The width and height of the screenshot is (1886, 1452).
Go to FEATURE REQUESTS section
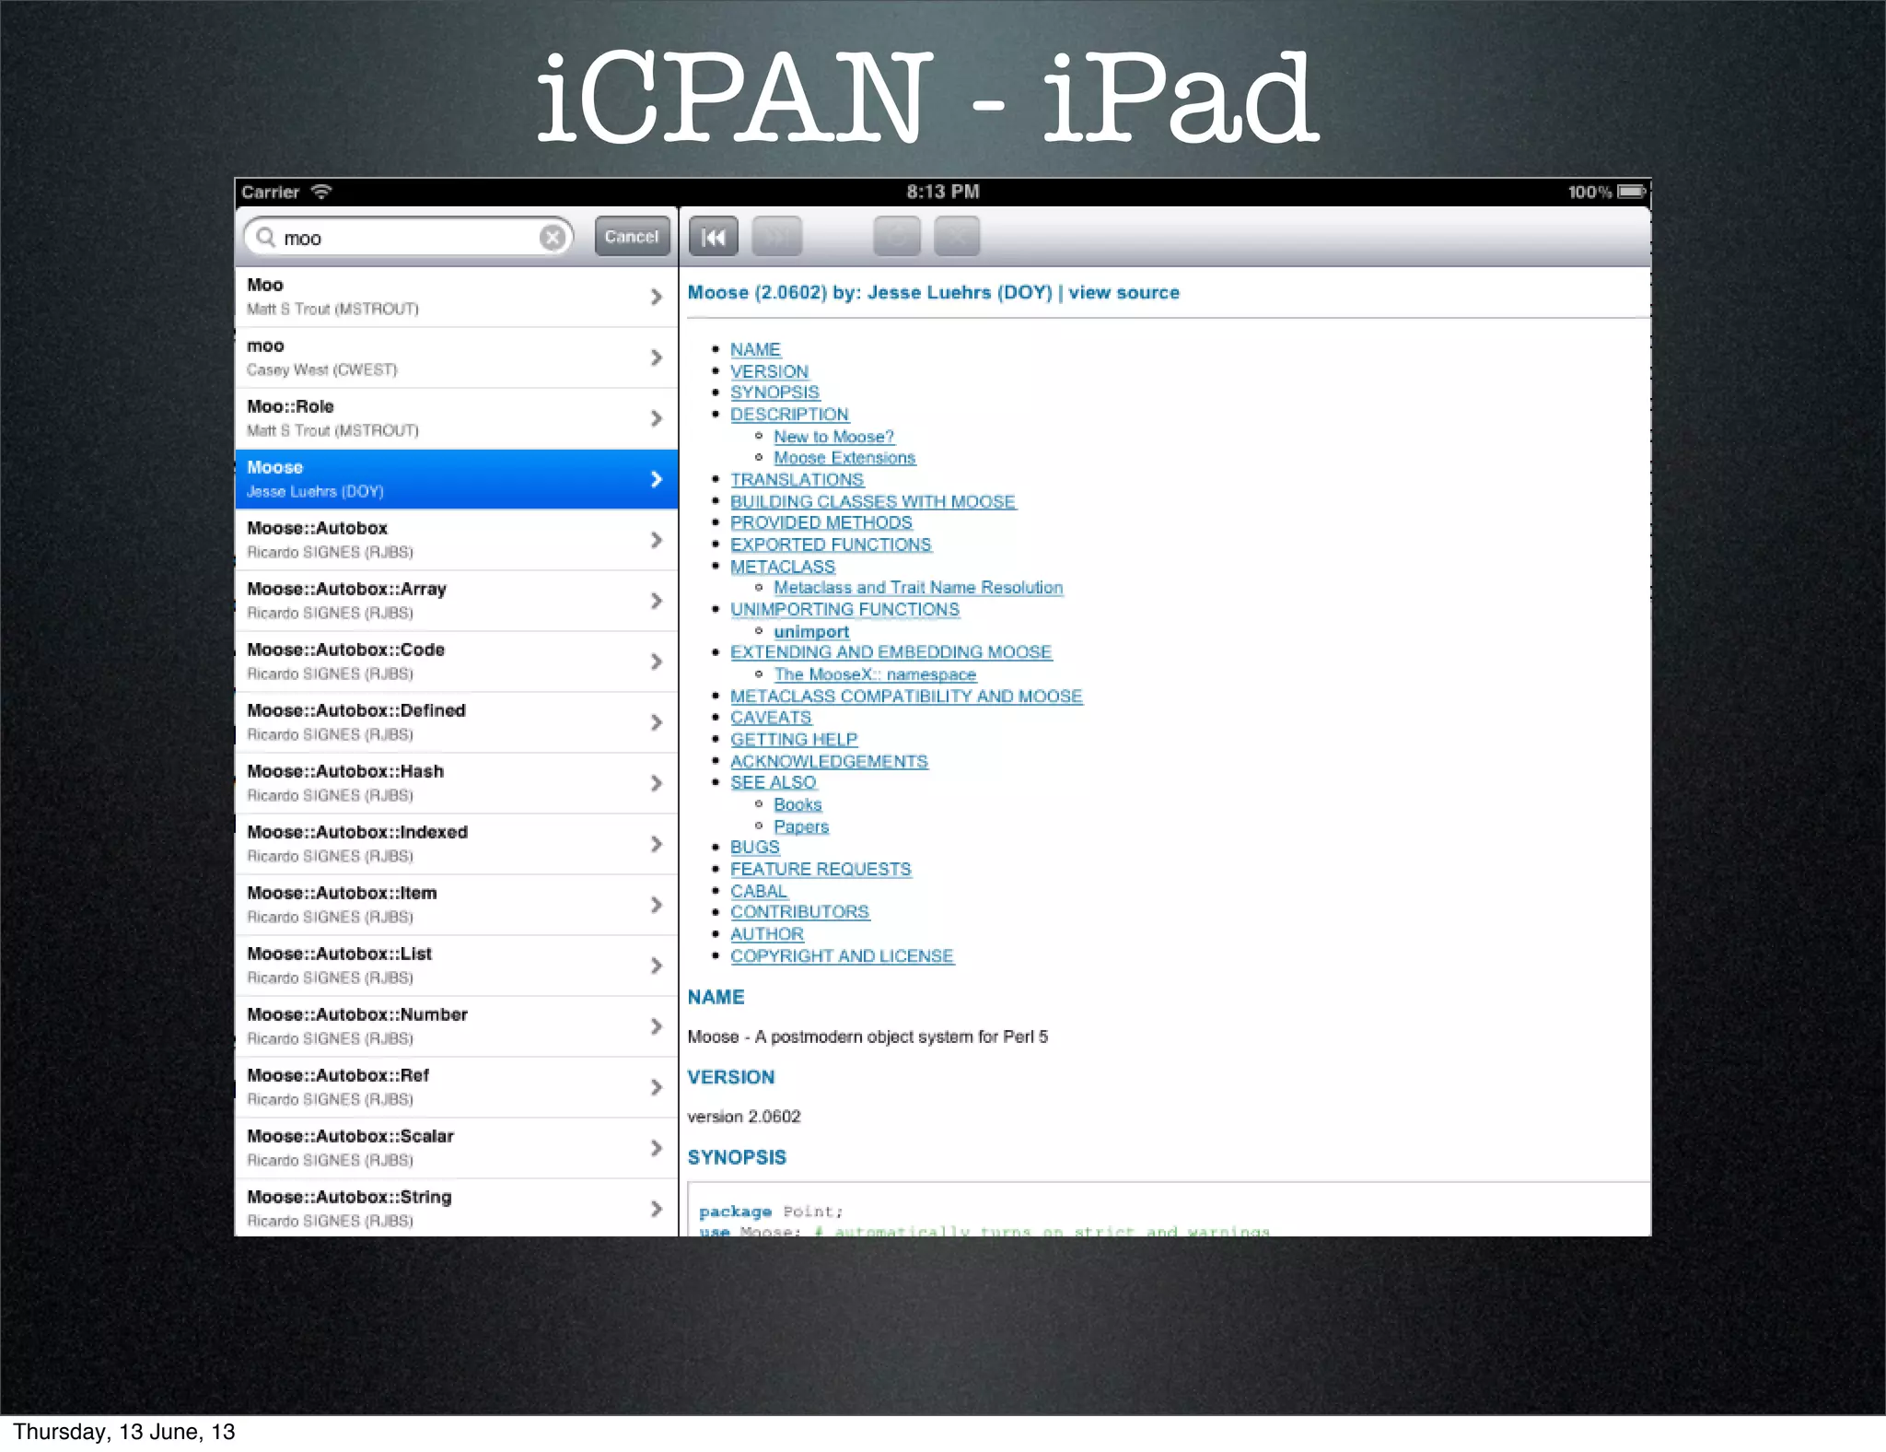click(x=821, y=869)
